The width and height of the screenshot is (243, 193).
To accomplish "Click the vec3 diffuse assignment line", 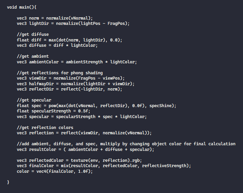I will tap(57, 45).
